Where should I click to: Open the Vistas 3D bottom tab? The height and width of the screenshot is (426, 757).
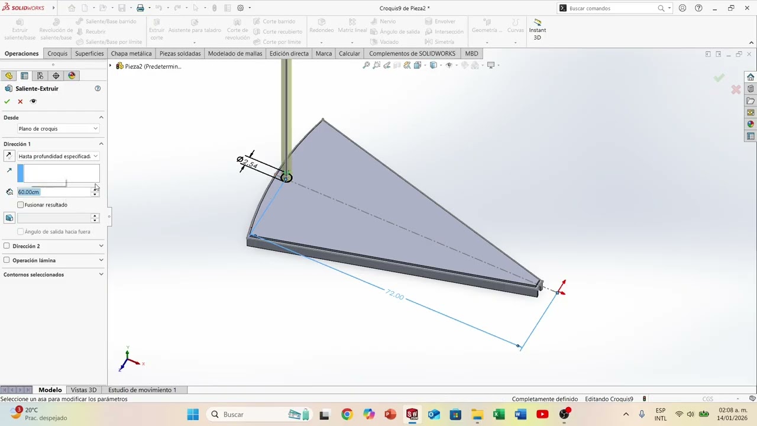tap(83, 390)
